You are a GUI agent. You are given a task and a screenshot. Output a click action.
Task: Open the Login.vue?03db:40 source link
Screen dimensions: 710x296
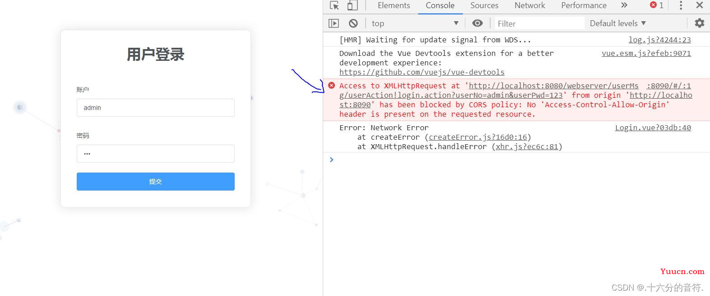(x=653, y=128)
